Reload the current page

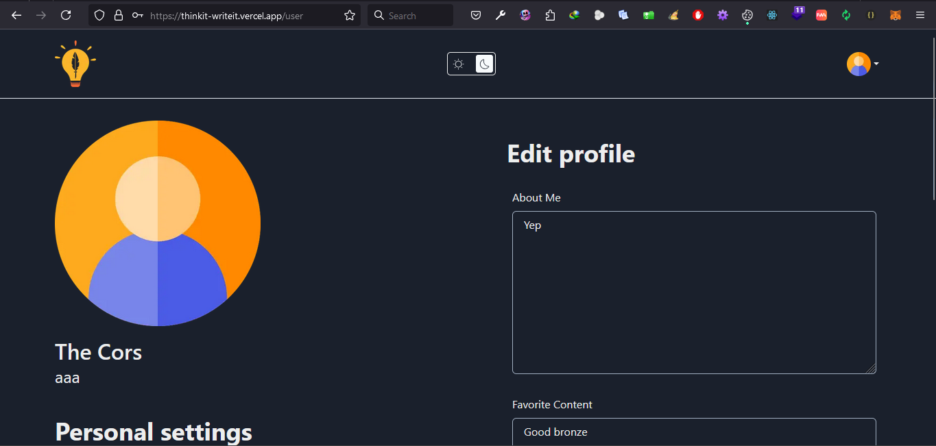click(x=66, y=14)
